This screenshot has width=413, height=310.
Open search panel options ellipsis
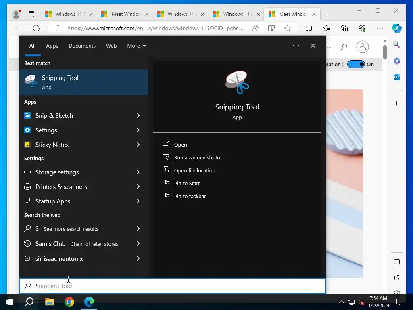click(x=296, y=46)
